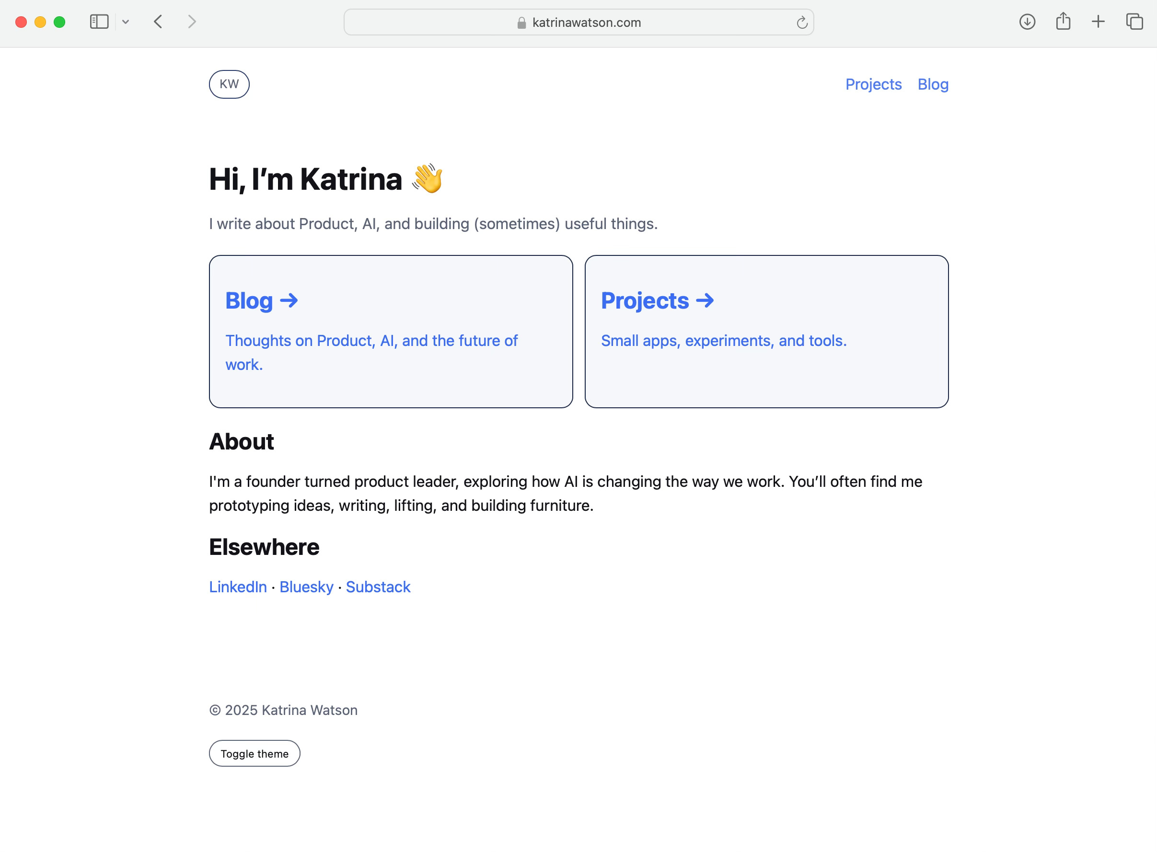Go back using the back arrow
Viewport: 1157px width, 852px height.
click(158, 22)
